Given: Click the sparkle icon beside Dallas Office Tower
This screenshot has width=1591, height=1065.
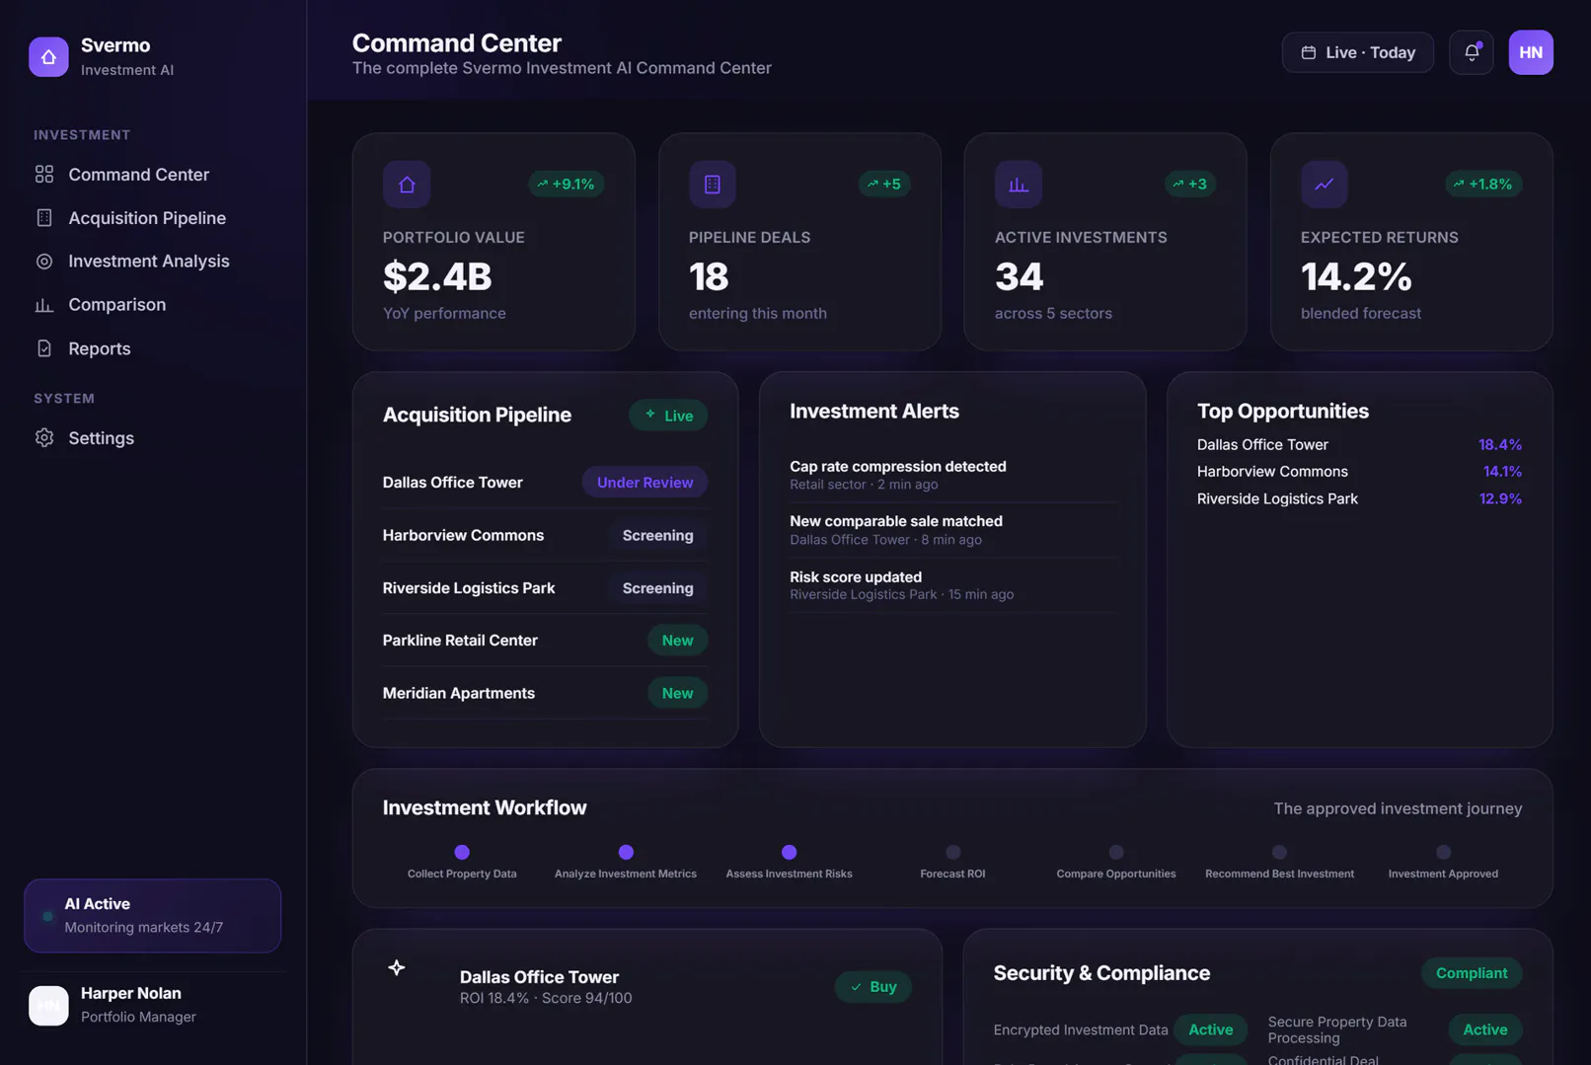Looking at the screenshot, I should pyautogui.click(x=397, y=967).
